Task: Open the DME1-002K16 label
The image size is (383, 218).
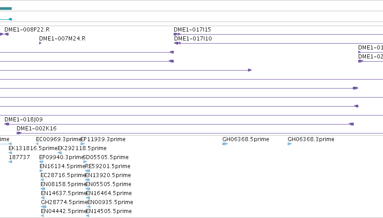Action: click(36, 129)
